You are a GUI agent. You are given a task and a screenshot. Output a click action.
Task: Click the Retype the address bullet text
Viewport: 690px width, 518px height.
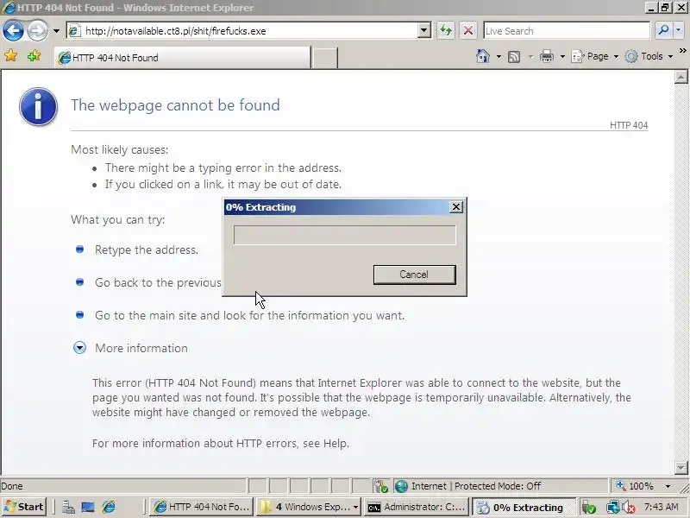click(147, 250)
